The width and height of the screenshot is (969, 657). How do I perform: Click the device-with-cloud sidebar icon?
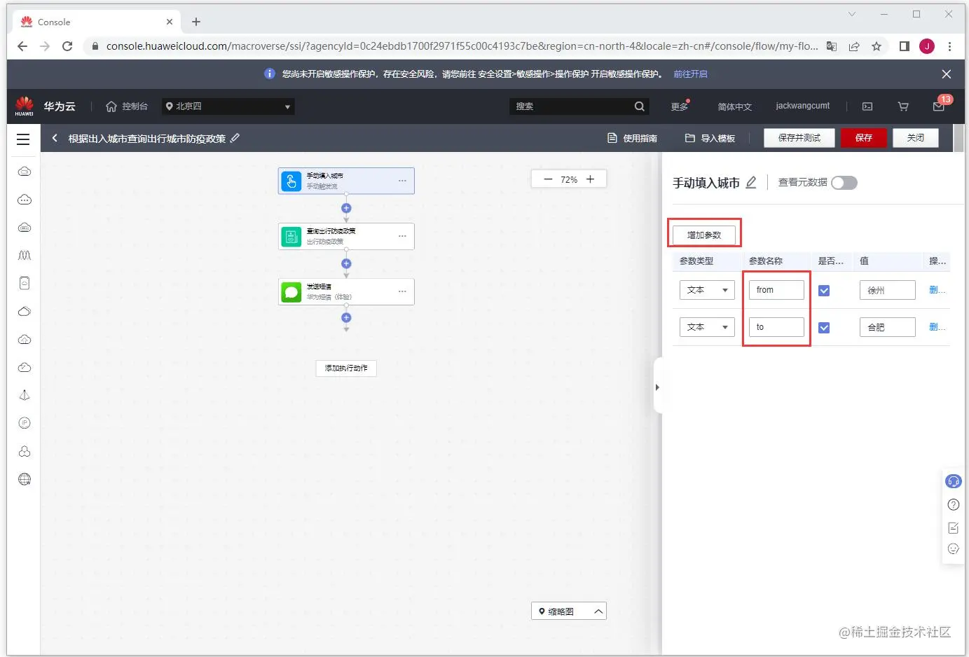point(25,284)
